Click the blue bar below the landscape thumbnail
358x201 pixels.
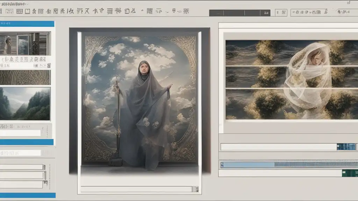pos(27,142)
